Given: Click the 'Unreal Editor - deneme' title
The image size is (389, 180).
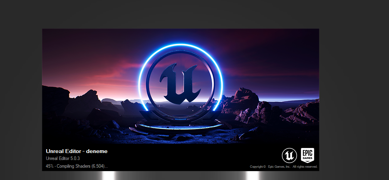Looking at the screenshot, I should point(77,151).
